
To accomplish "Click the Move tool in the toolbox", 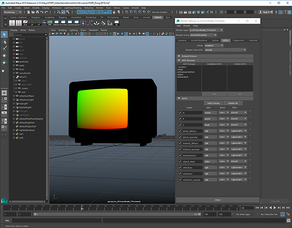I will [4, 56].
